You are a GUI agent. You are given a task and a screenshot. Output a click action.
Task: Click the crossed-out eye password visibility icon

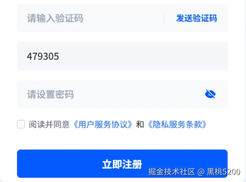pos(210,94)
